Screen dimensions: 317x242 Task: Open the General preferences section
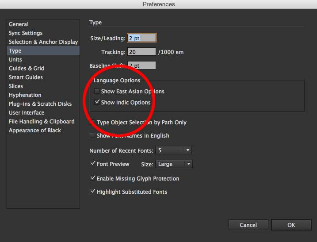[19, 24]
